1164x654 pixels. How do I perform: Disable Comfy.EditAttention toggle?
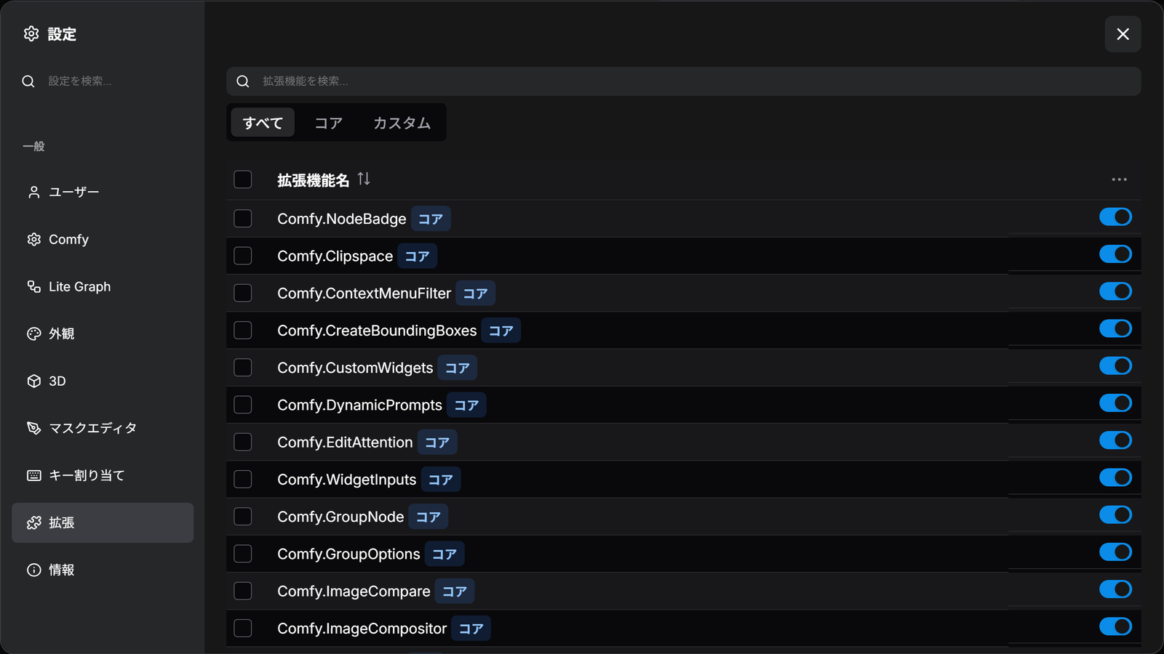click(x=1115, y=440)
